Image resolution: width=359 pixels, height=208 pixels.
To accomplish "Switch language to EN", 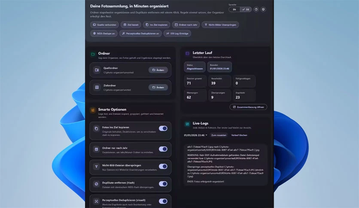I will [x=234, y=9].
